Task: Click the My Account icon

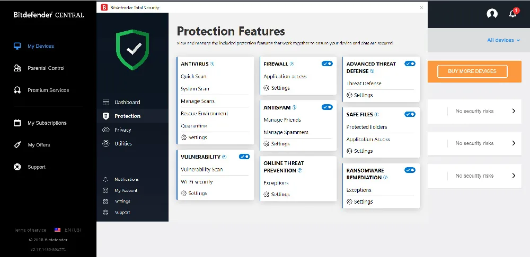Action: (105, 190)
